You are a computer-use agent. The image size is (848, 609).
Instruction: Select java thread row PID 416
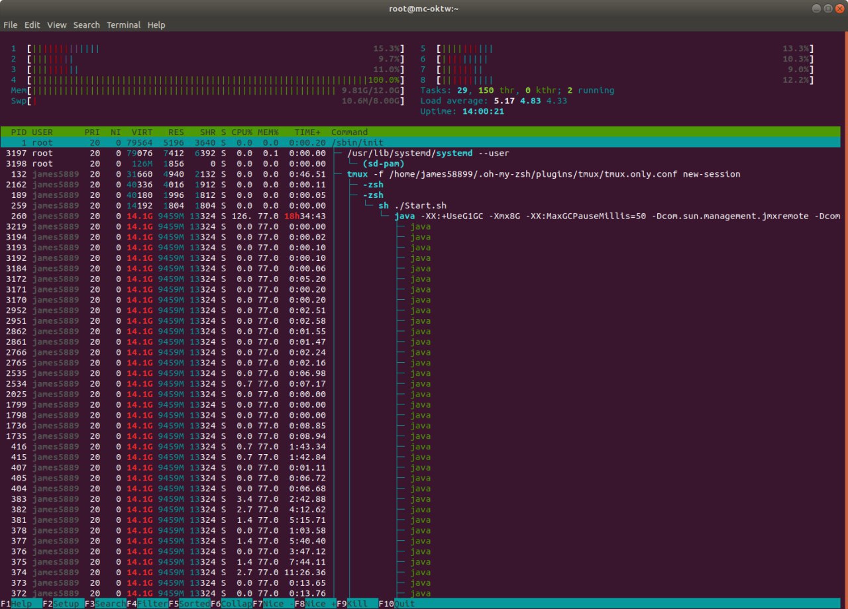tap(420, 447)
